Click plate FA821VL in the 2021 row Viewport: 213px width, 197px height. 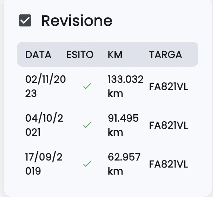coord(169,126)
